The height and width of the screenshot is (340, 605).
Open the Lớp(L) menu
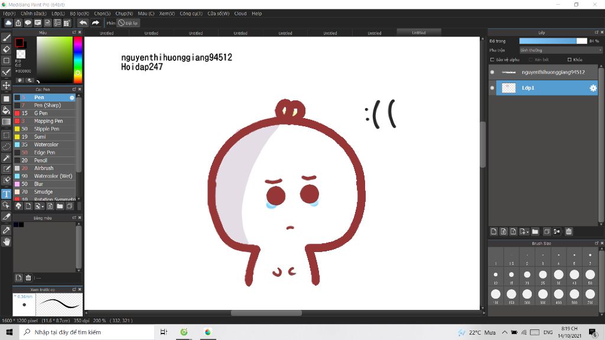click(x=58, y=14)
